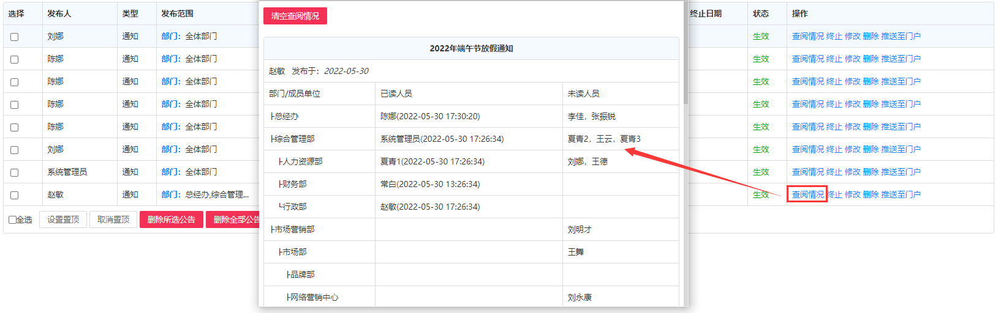The height and width of the screenshot is (313, 1001).
Task: Click 终止 link in the first row
Action: 834,36
